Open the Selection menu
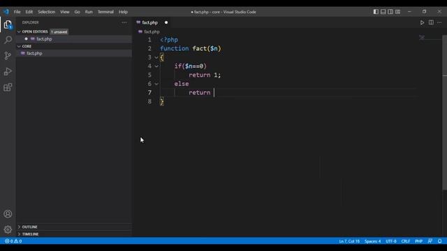Screen dimensions: 447x251 click(x=47, y=12)
